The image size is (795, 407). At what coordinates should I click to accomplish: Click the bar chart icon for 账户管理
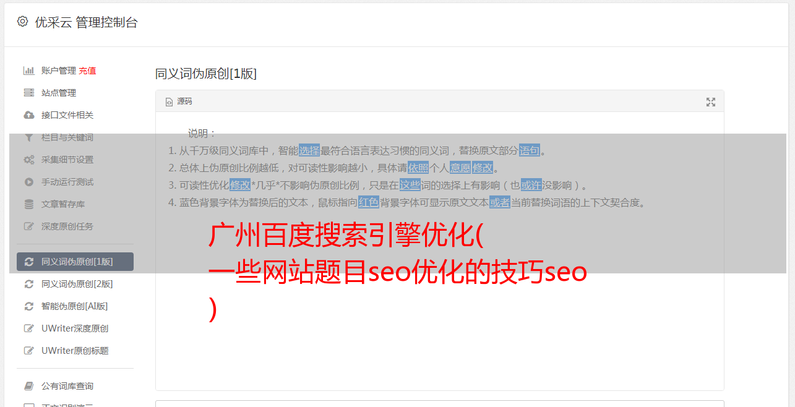click(28, 71)
